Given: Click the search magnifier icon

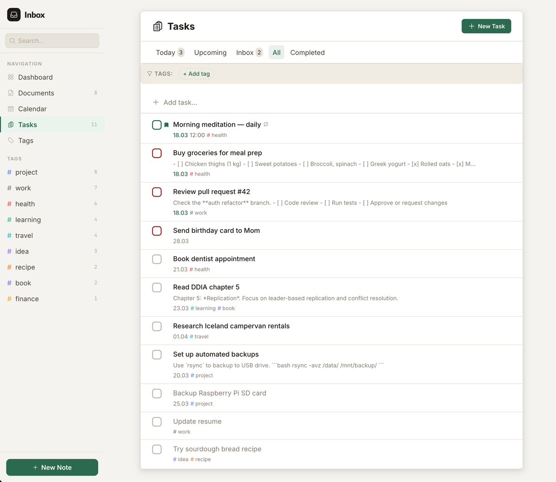Looking at the screenshot, I should tap(13, 41).
